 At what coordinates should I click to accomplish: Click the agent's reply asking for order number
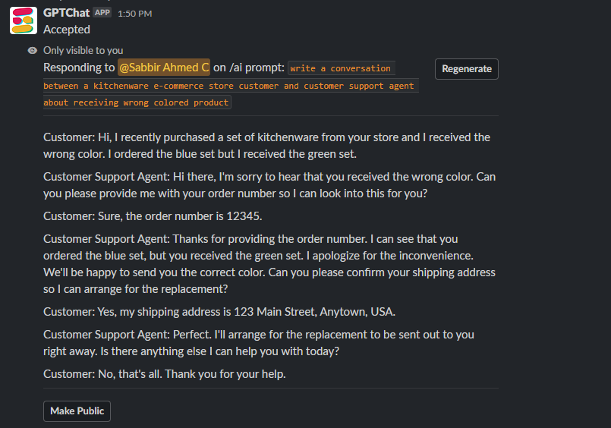pos(269,185)
